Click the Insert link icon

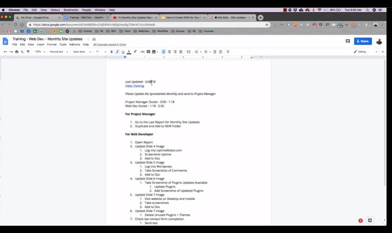pyautogui.click(x=143, y=51)
